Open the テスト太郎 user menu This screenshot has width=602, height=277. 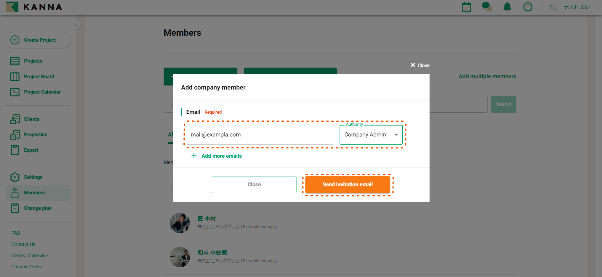coord(576,7)
